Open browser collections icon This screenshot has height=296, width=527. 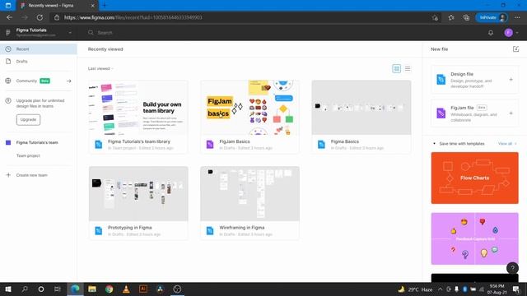[x=466, y=17]
